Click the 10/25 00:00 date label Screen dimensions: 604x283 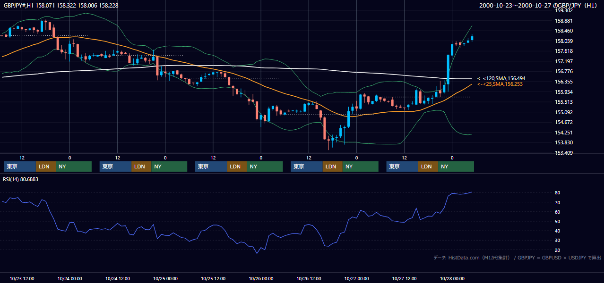pos(165,278)
